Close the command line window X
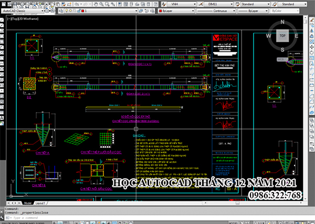 point(2,212)
